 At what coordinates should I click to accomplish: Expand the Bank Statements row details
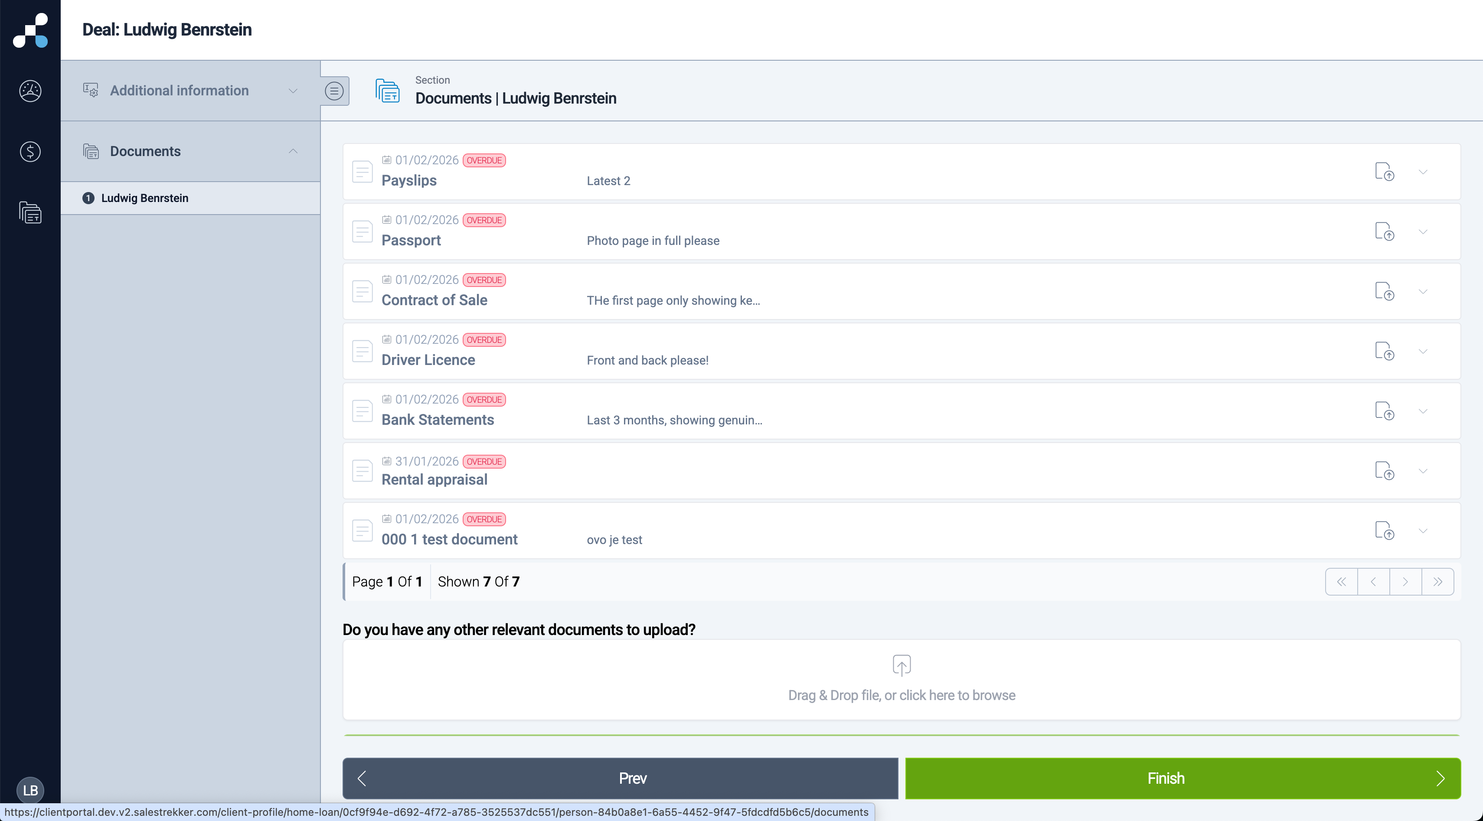click(1423, 411)
